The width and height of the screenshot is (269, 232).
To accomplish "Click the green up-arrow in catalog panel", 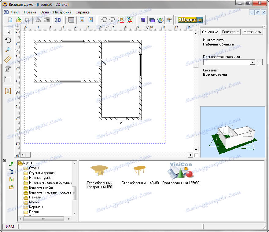I will tap(11, 164).
